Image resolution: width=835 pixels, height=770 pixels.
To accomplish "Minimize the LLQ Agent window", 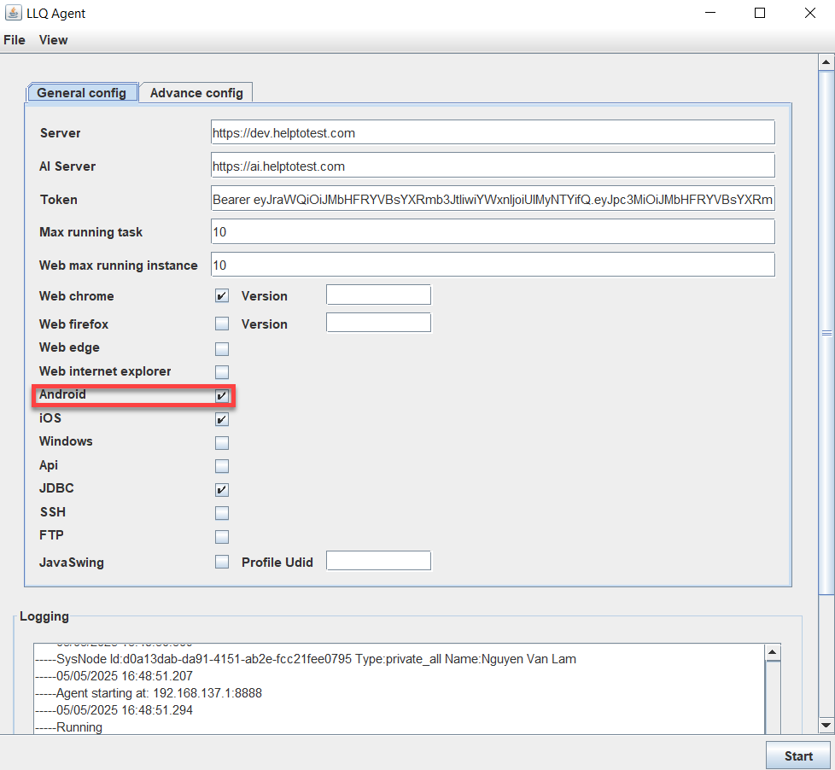I will (x=710, y=13).
